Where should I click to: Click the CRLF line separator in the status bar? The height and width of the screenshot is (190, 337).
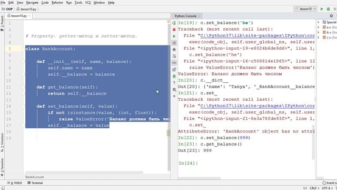pos(314,188)
